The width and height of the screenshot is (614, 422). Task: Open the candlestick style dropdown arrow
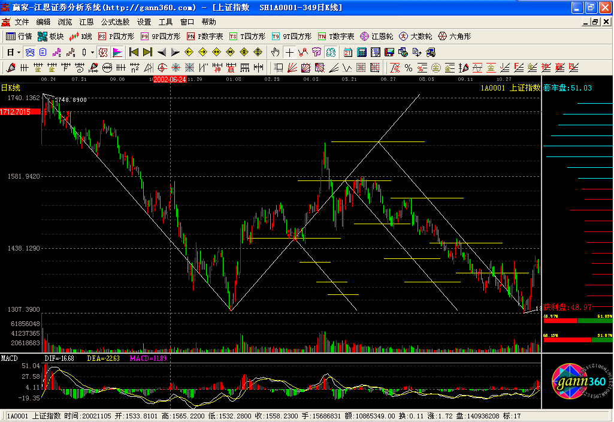click(x=92, y=52)
